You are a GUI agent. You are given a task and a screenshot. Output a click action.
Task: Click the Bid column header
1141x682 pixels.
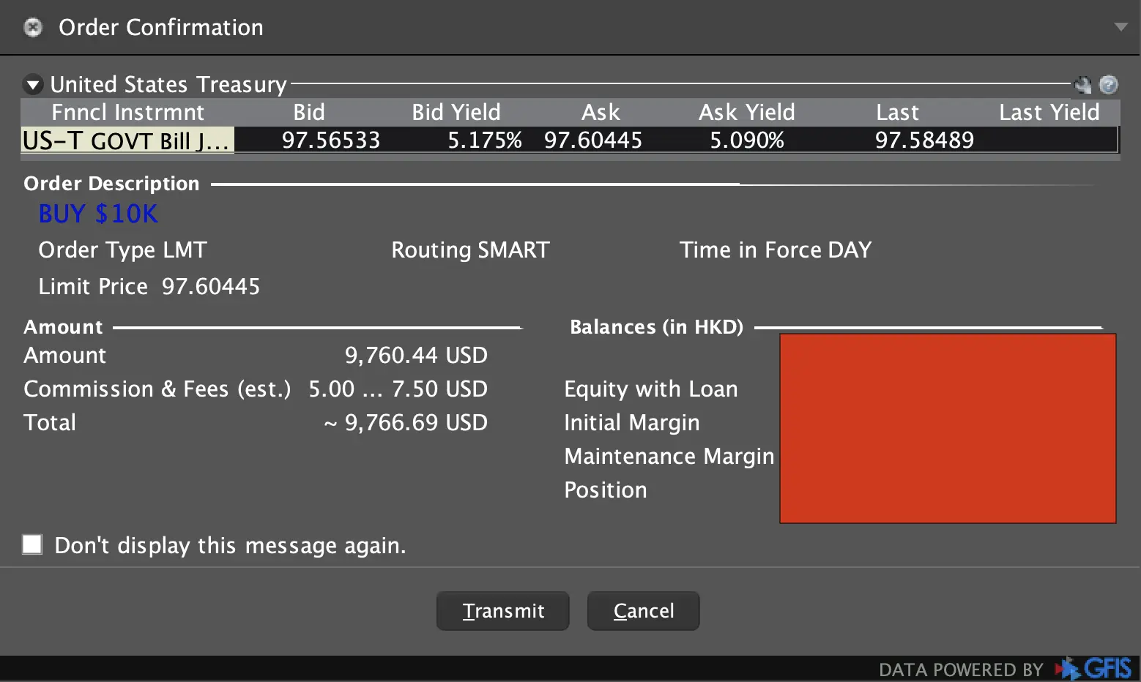pos(308,112)
